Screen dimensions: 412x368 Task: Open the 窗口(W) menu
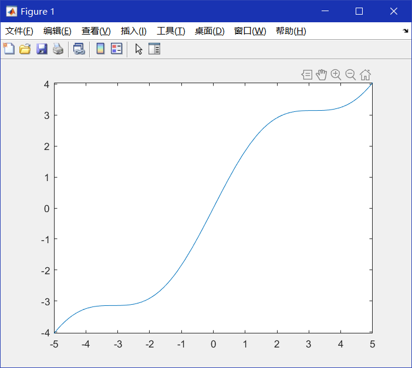(250, 31)
